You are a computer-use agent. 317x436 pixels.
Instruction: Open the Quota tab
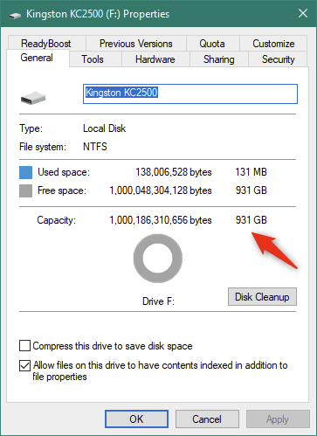tap(212, 44)
